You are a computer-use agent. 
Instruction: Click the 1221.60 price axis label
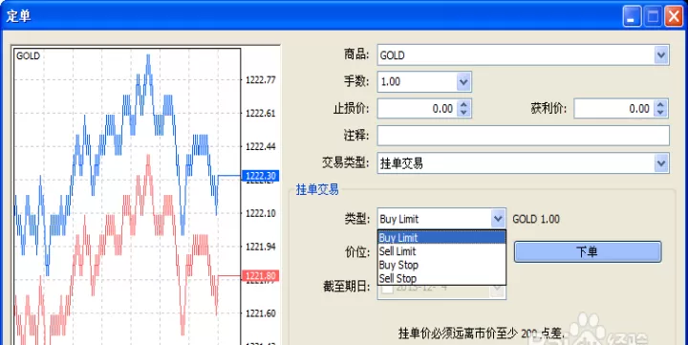261,313
